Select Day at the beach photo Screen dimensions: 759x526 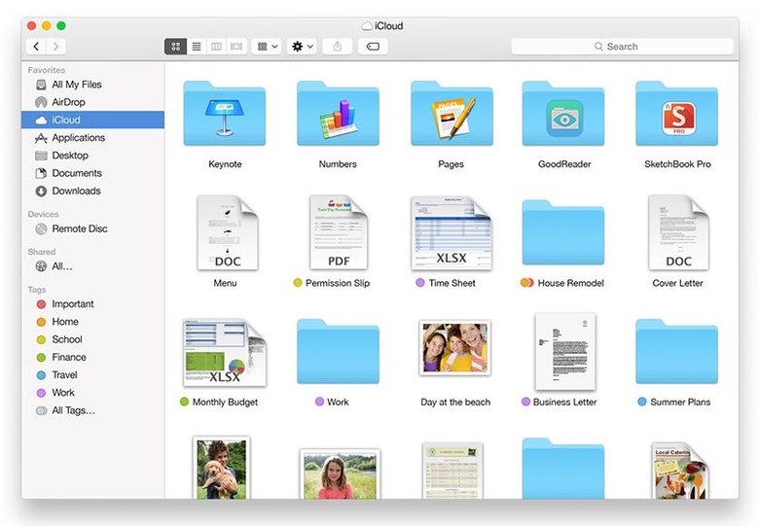pyautogui.click(x=455, y=348)
